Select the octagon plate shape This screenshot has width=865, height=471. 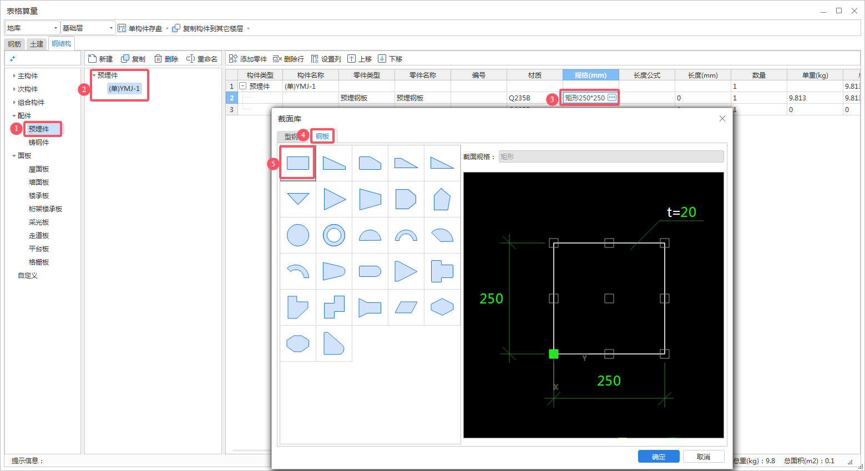click(298, 343)
